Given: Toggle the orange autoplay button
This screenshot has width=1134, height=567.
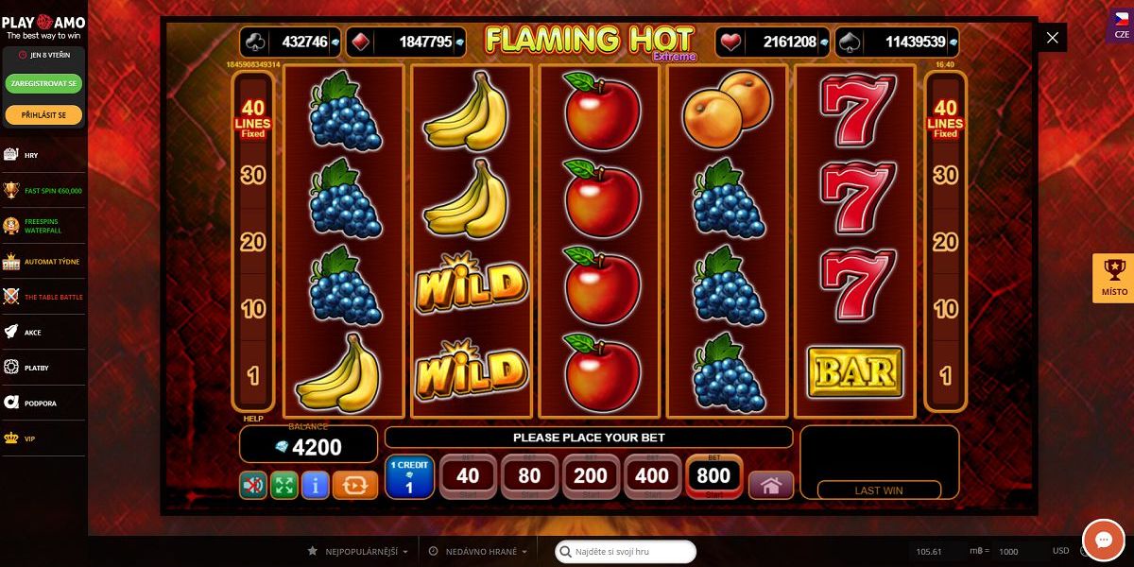Looking at the screenshot, I should tap(355, 486).
